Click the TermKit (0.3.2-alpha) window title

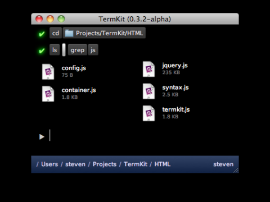click(135, 19)
